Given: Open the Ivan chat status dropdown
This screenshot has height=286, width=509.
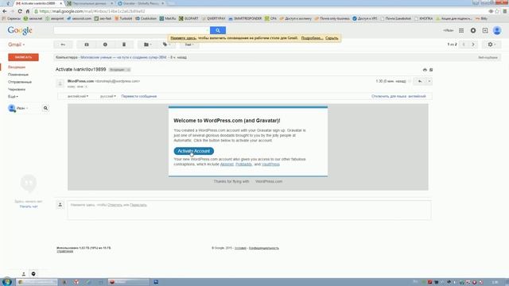Looking at the screenshot, I should click(22, 108).
